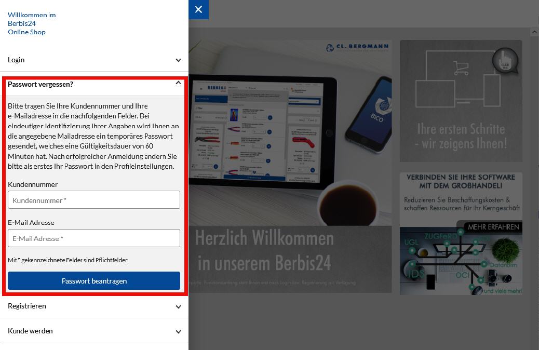Open the Herzlich Willkommen banner image
The width and height of the screenshot is (539, 350).
click(290, 166)
